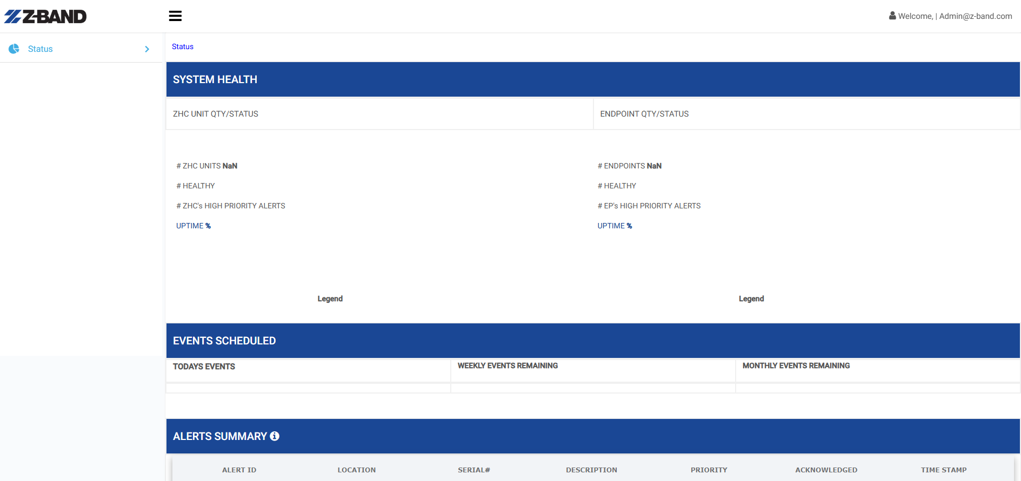
Task: Sort alerts by TIME STAMP column
Action: click(944, 470)
